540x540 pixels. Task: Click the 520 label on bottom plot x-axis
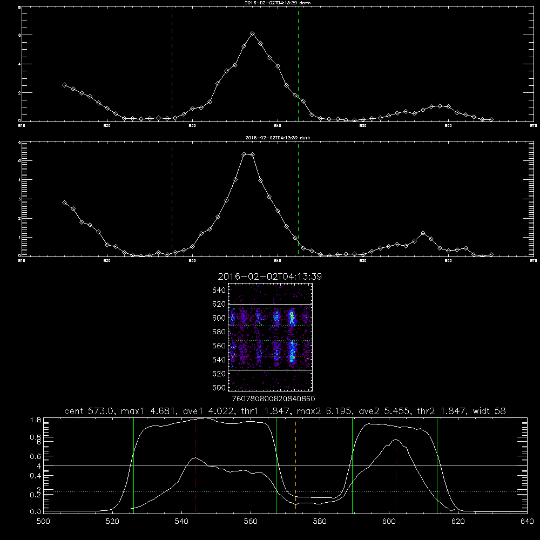(112, 522)
